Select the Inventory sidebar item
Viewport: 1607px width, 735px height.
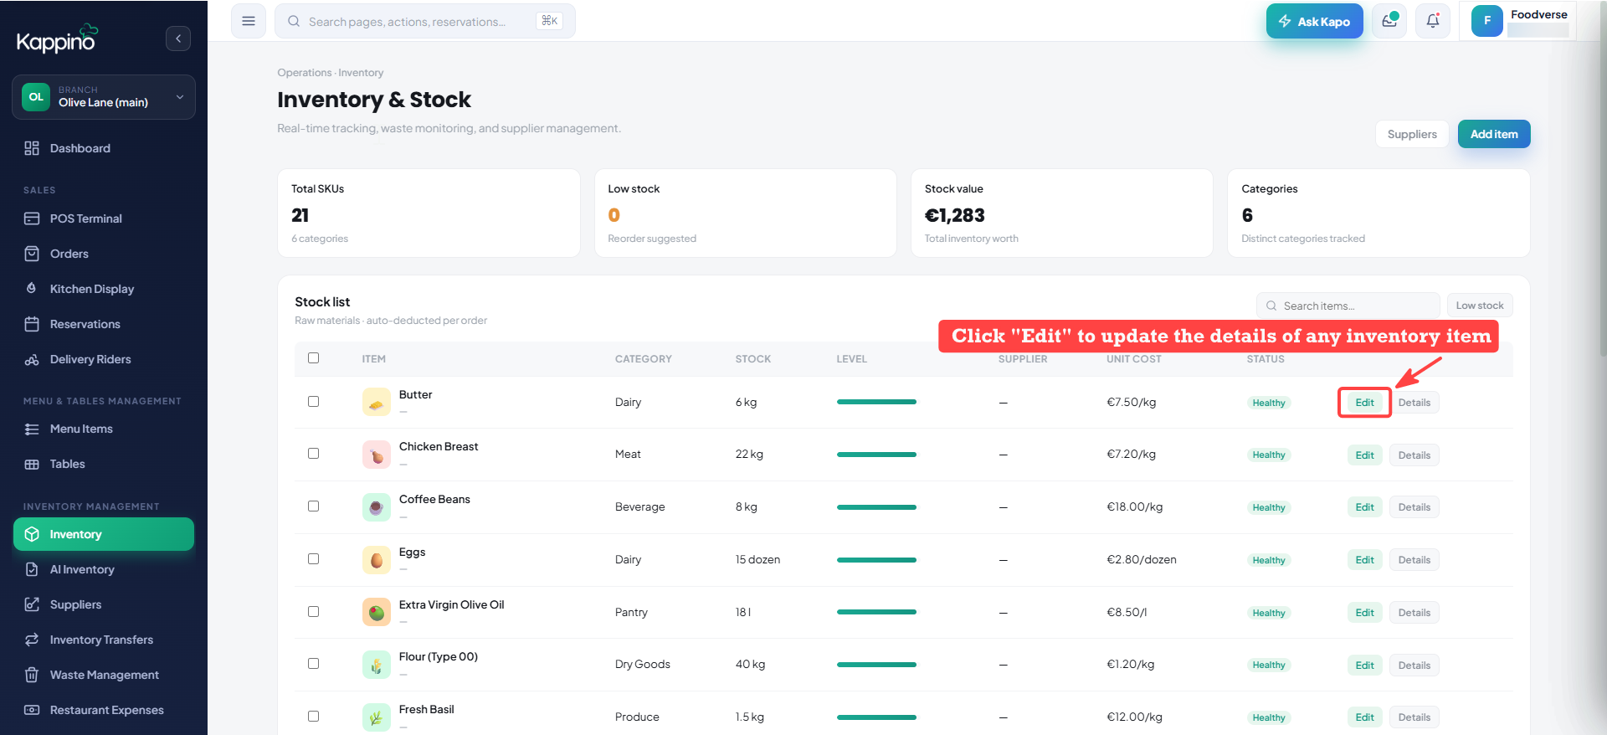pos(104,534)
